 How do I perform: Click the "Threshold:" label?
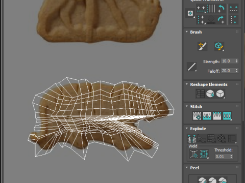tap(223, 150)
